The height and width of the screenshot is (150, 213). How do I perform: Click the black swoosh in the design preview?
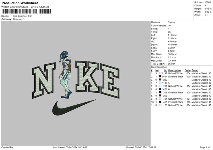74,107
